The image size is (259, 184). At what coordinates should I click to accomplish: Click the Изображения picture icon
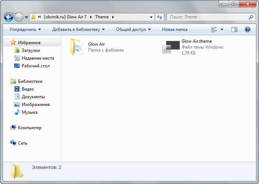[17, 105]
